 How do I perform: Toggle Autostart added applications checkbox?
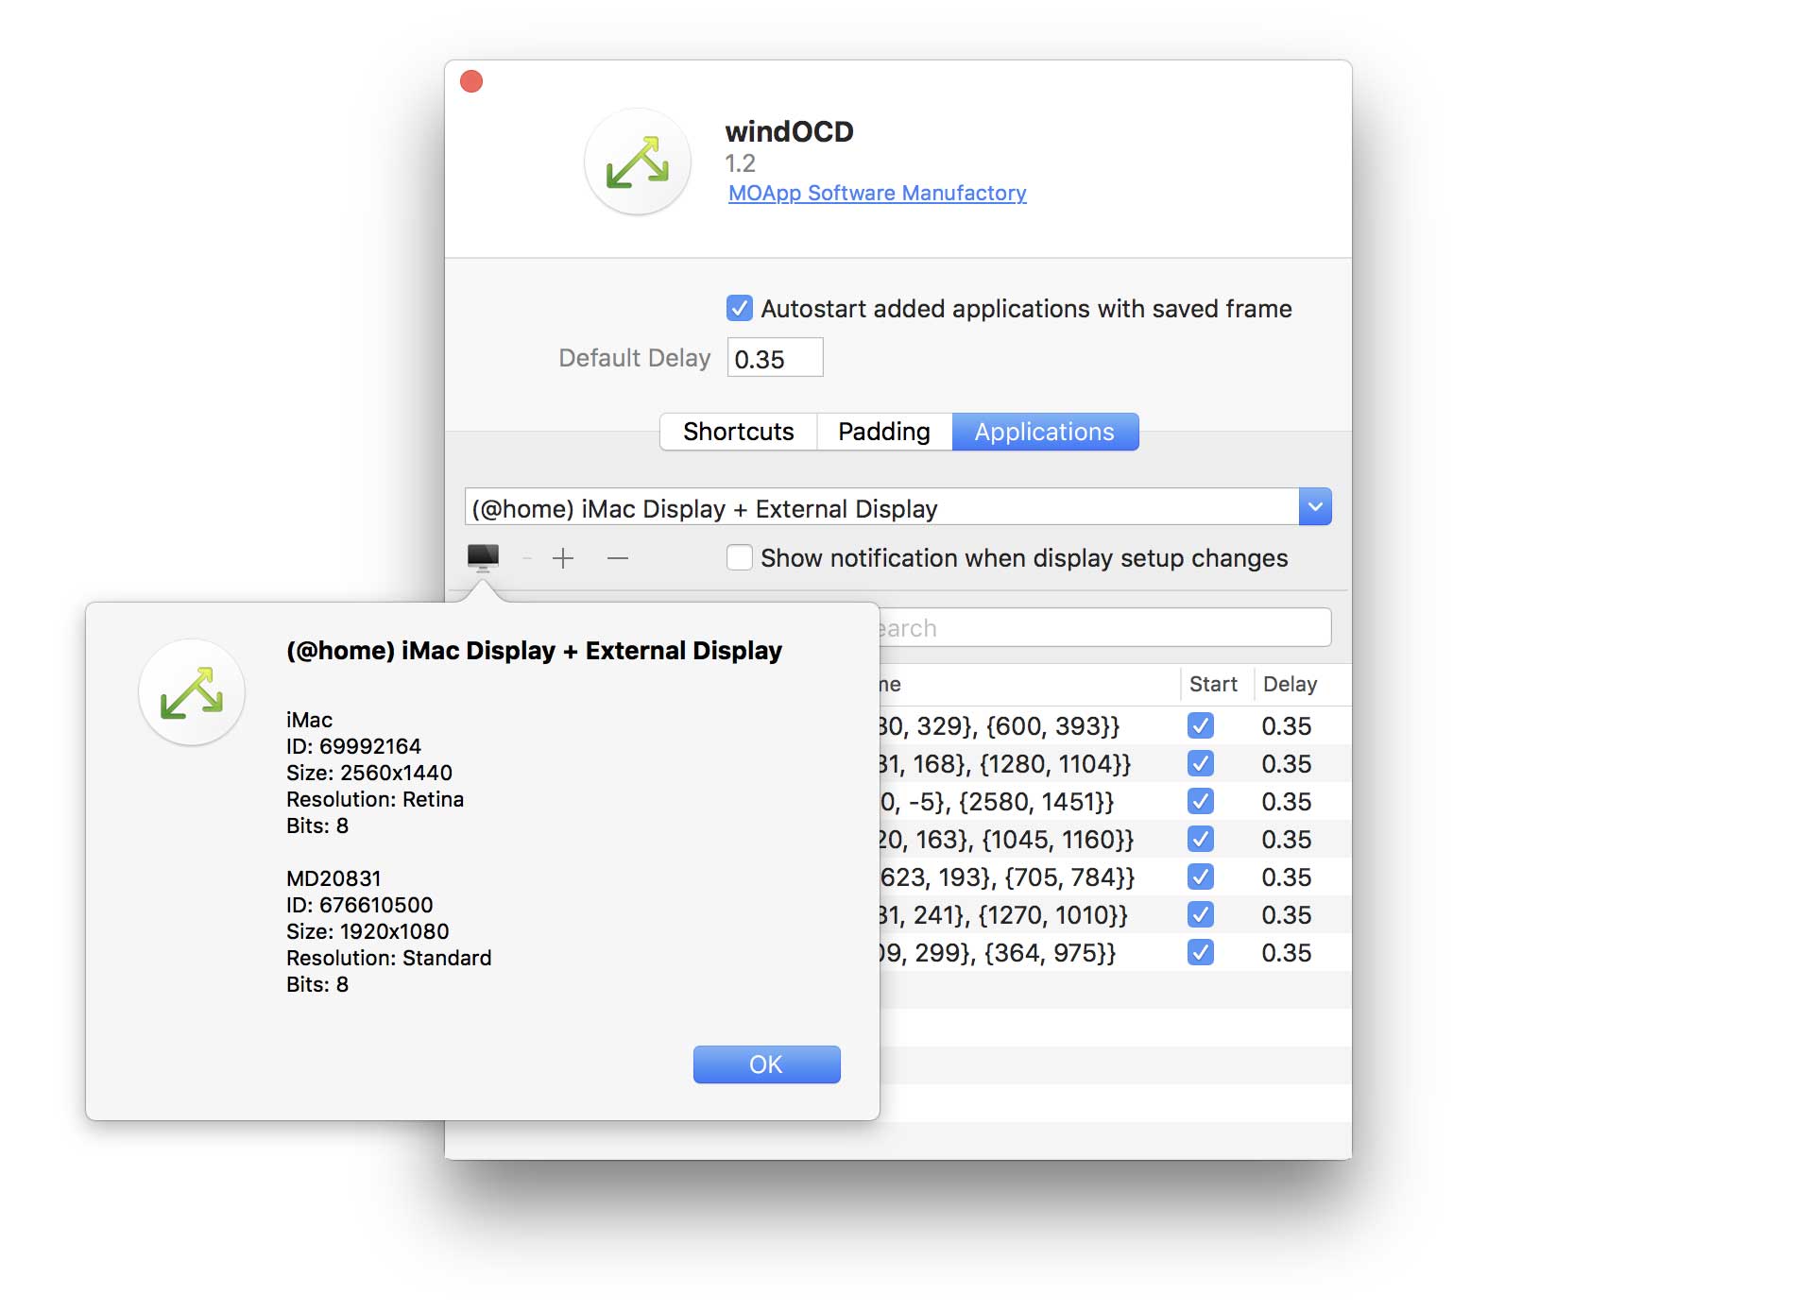click(x=740, y=308)
